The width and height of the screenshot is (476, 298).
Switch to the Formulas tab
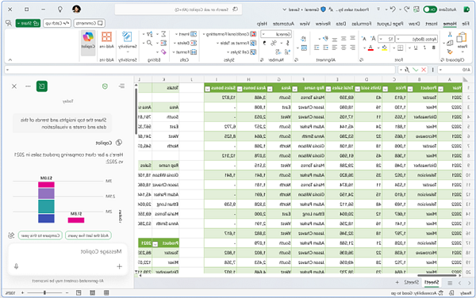361,23
